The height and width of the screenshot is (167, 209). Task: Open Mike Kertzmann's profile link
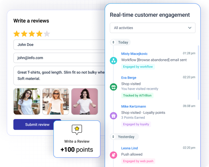pyautogui.click(x=133, y=106)
